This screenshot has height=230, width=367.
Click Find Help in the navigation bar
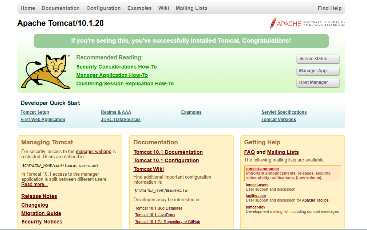(x=329, y=8)
